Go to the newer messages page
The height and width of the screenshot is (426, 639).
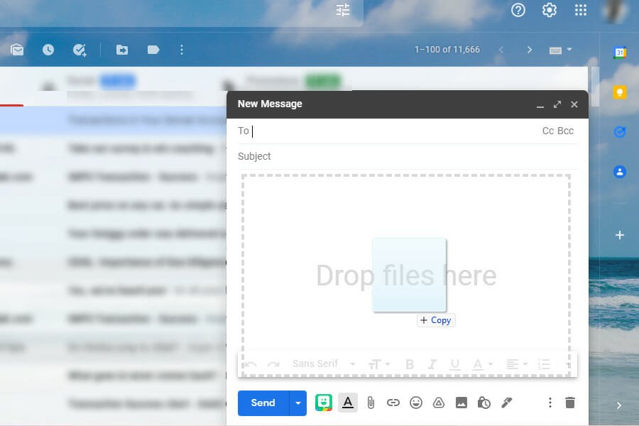click(501, 50)
